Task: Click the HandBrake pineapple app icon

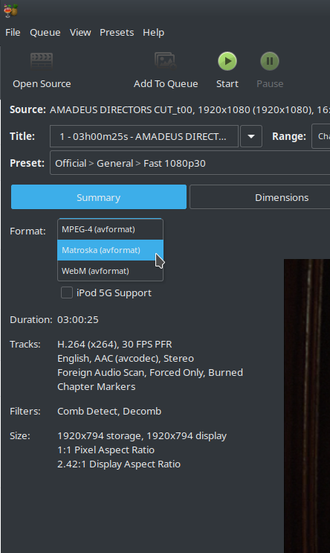Action: pyautogui.click(x=10, y=10)
